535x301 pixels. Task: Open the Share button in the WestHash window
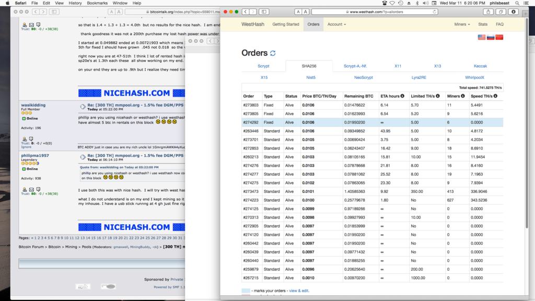(x=489, y=11)
